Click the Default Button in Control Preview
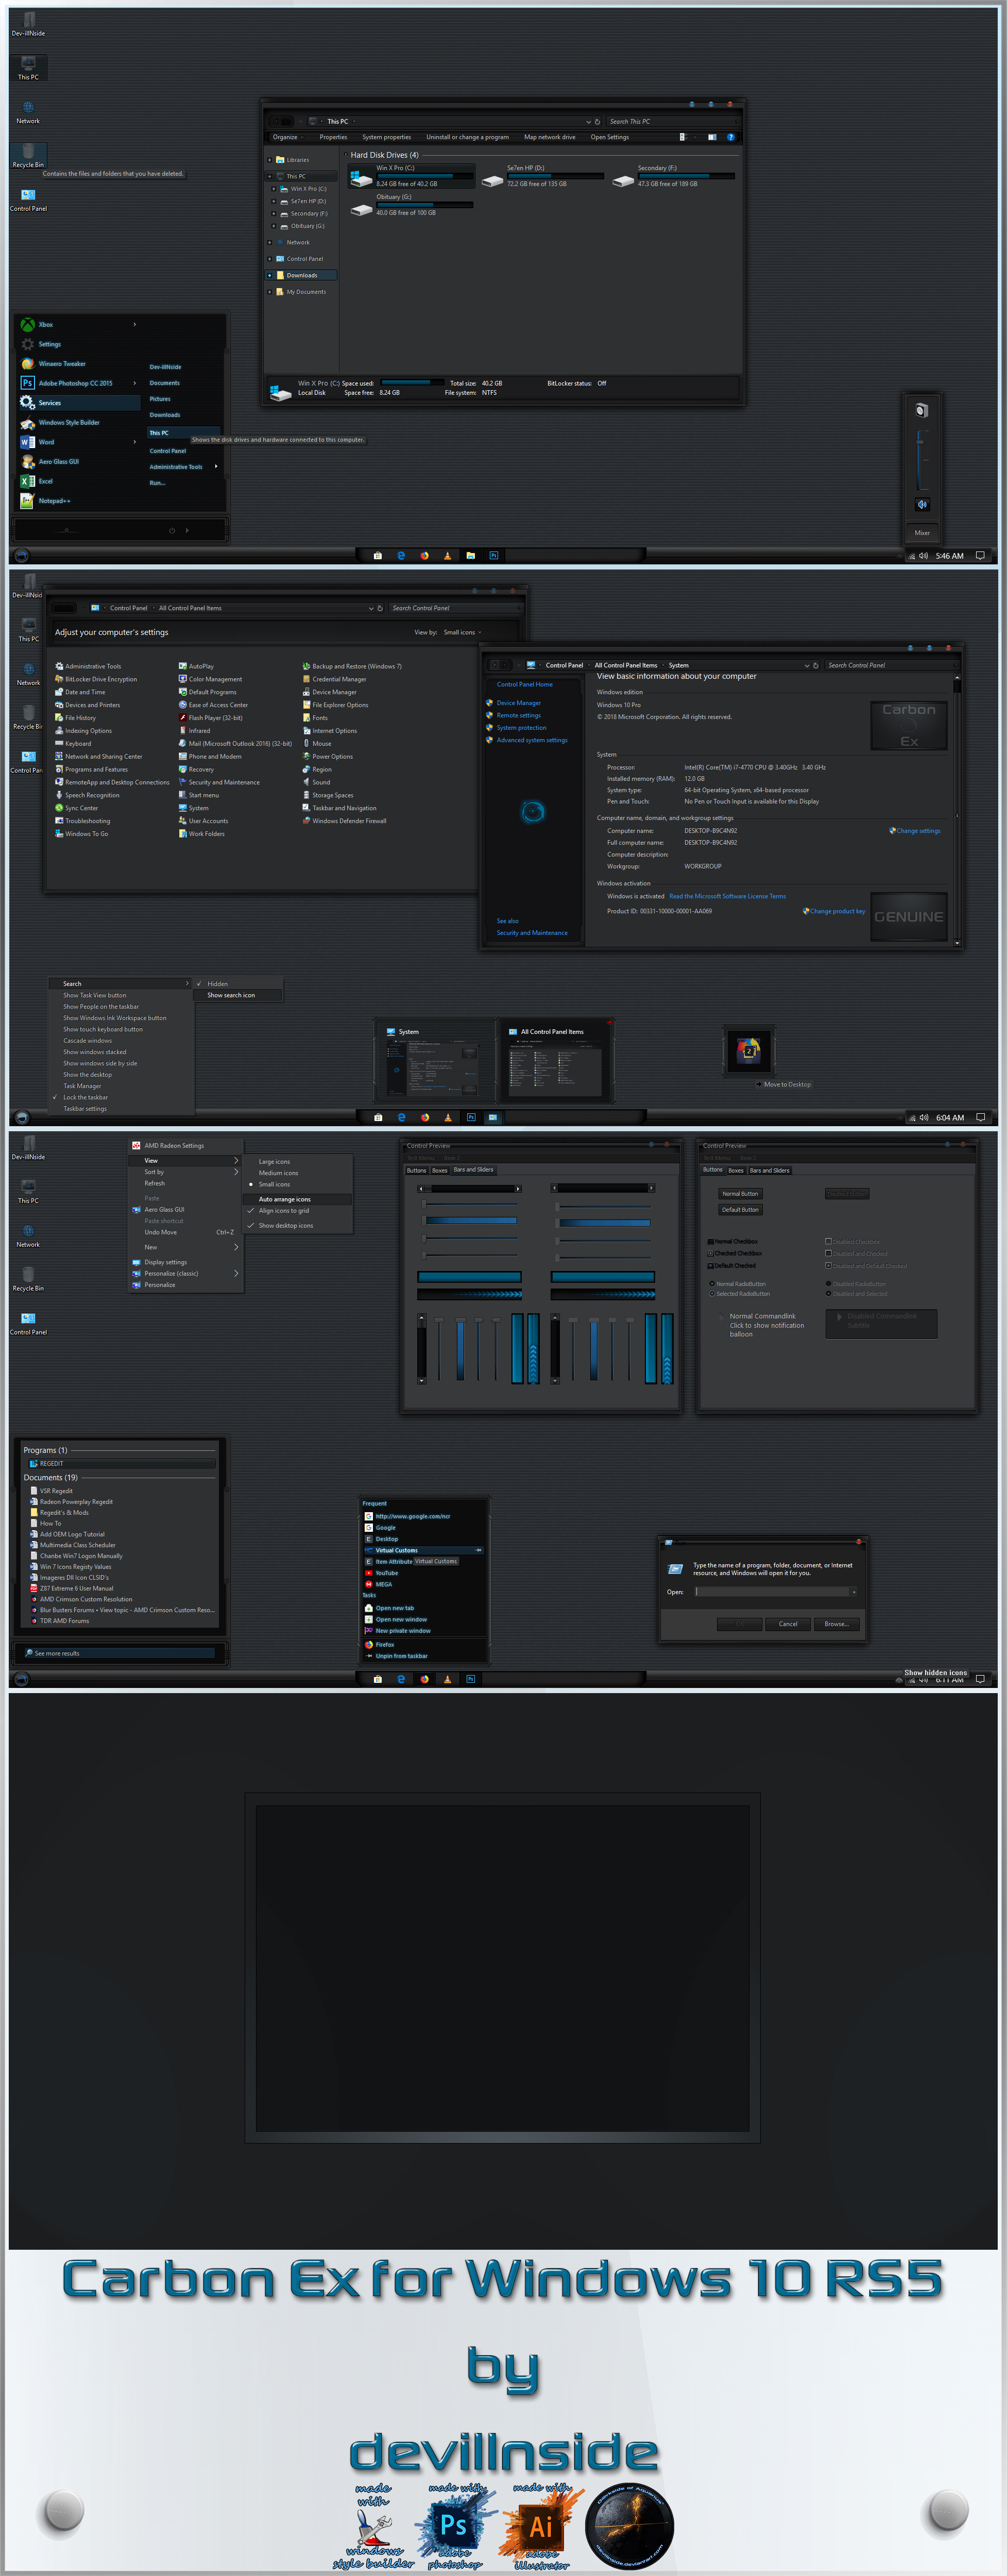 coord(740,1210)
